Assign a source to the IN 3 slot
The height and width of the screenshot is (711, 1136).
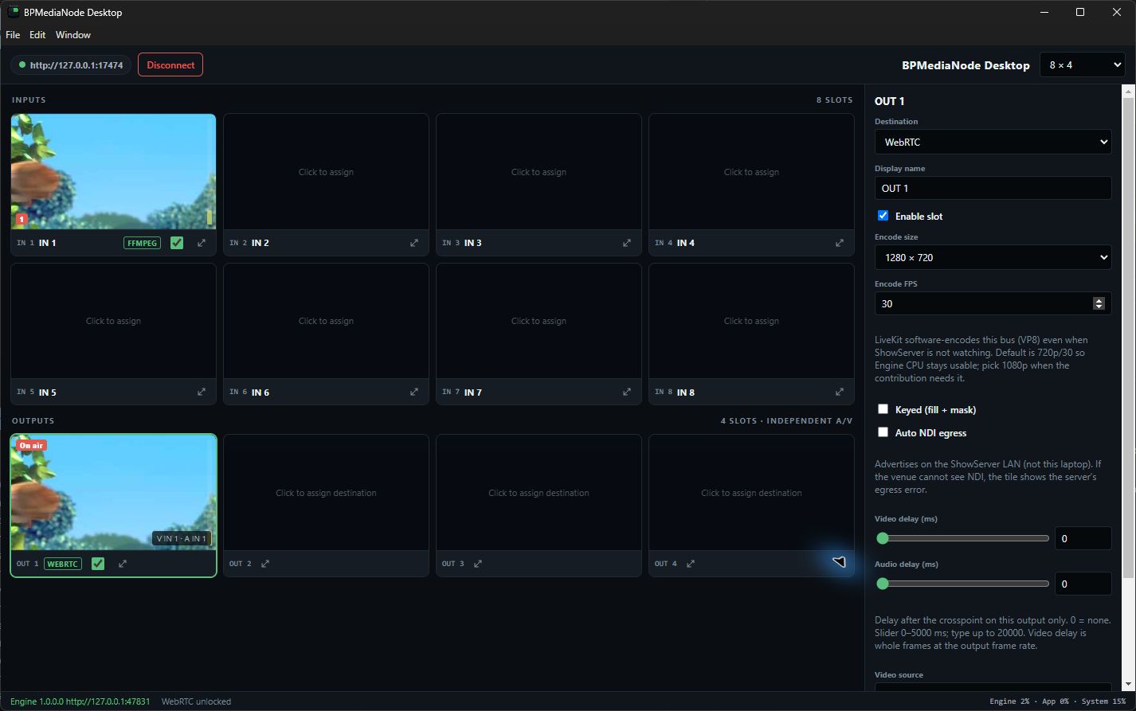tap(539, 172)
